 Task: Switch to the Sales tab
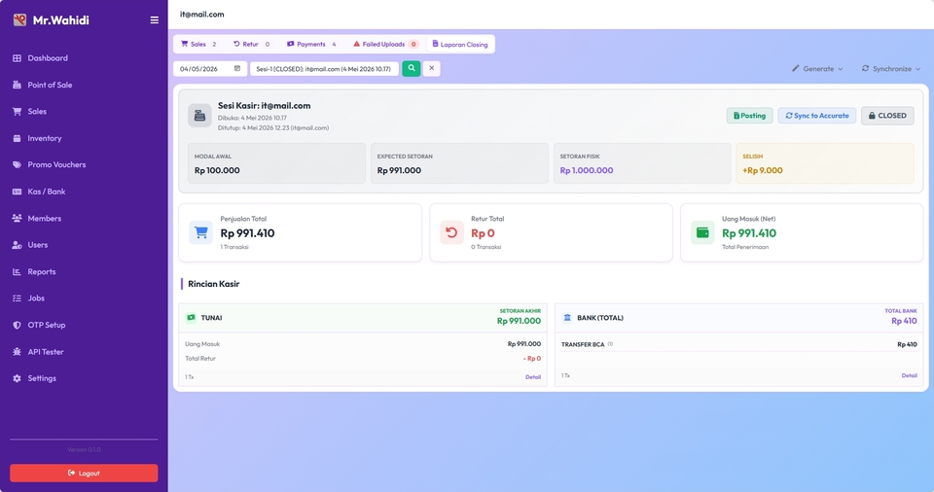pyautogui.click(x=198, y=44)
